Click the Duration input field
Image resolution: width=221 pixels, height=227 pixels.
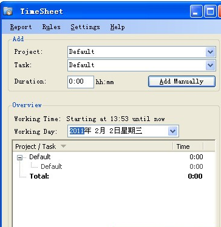tap(81, 82)
